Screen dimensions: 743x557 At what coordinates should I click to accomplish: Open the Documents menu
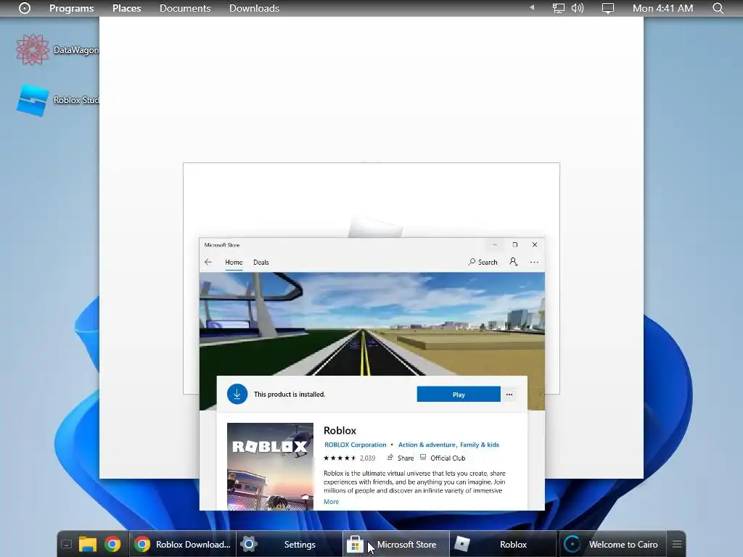[x=185, y=8]
